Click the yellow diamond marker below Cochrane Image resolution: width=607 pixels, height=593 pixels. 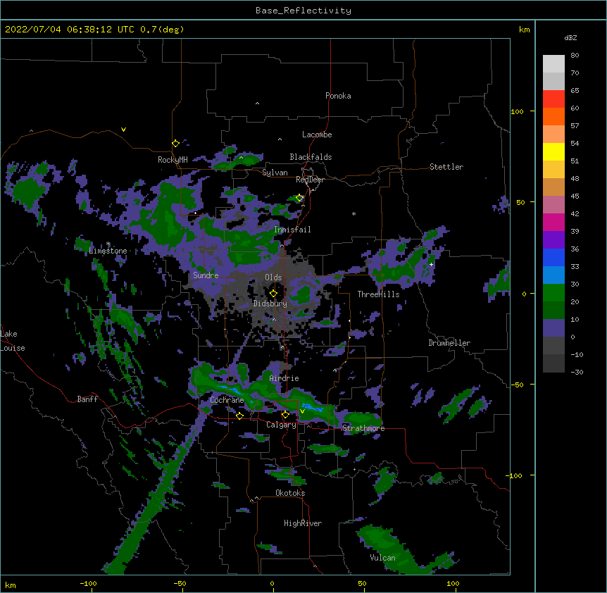[x=239, y=416]
